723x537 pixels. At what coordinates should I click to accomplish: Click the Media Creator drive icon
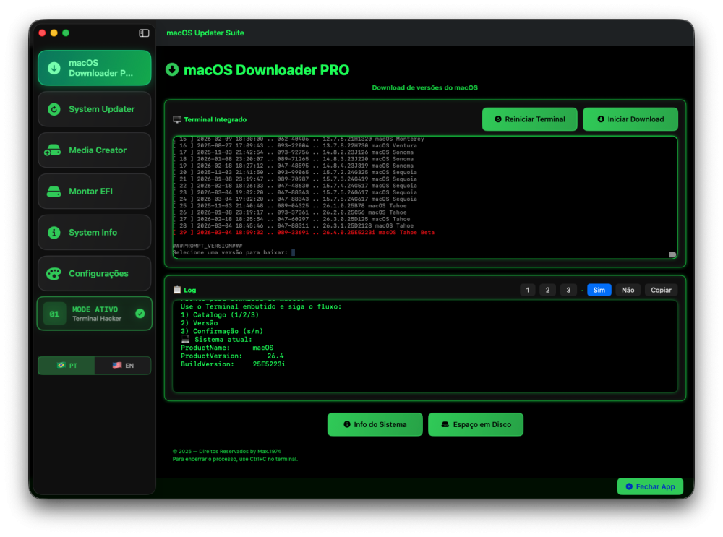click(53, 150)
